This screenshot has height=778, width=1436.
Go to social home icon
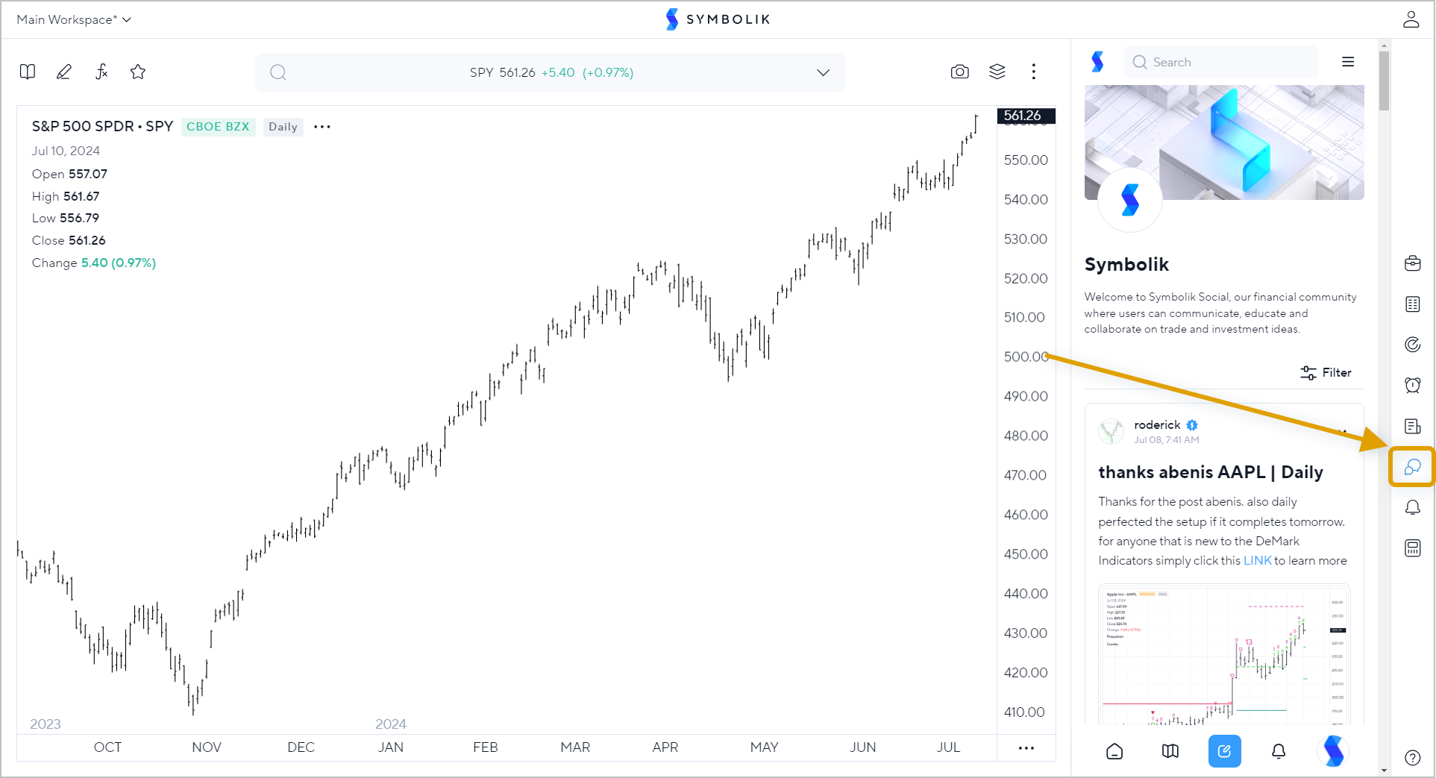point(1114,751)
